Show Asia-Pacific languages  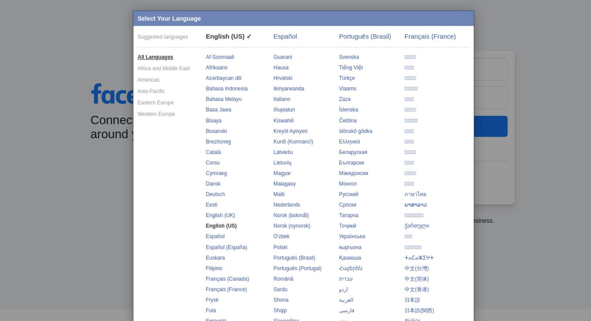click(x=151, y=91)
